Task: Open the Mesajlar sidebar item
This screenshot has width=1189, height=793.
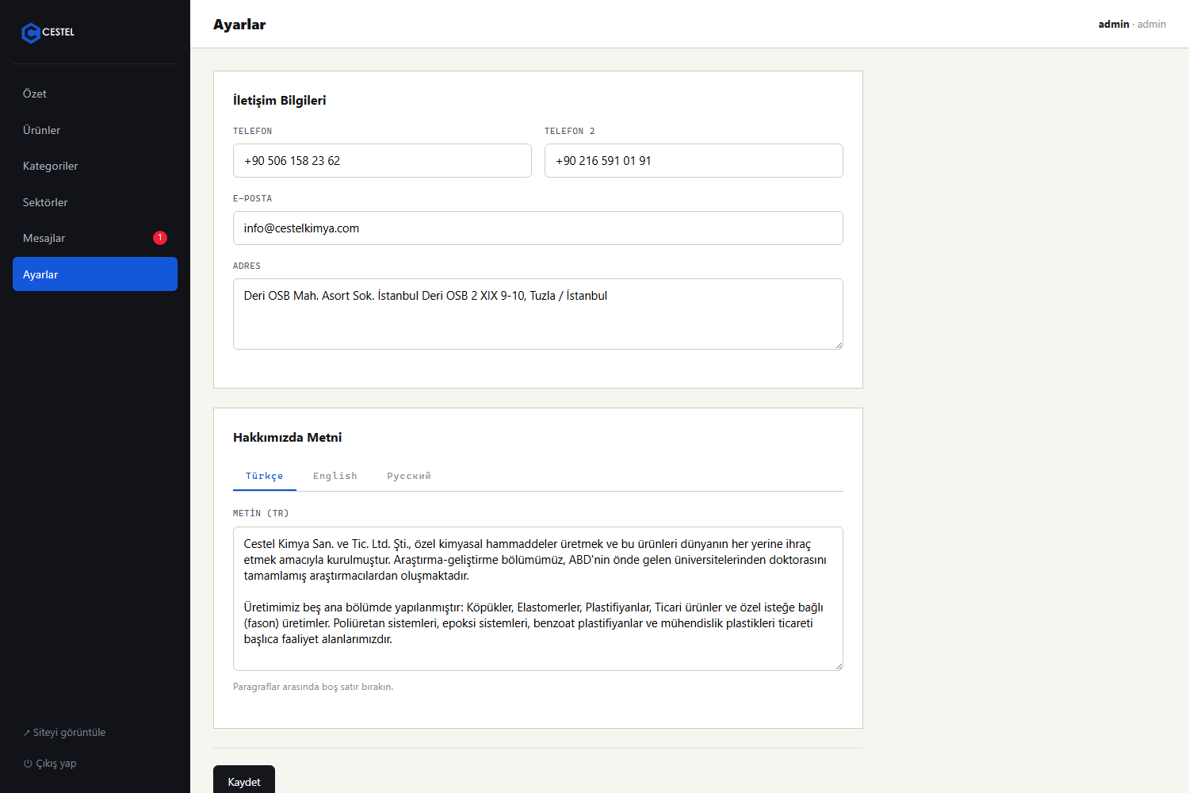Action: click(x=95, y=238)
